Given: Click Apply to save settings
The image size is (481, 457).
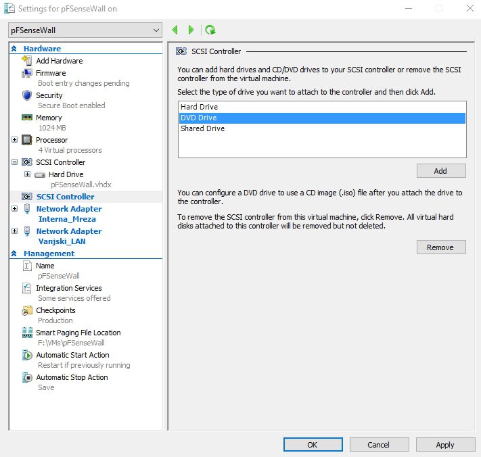Looking at the screenshot, I should 444,445.
